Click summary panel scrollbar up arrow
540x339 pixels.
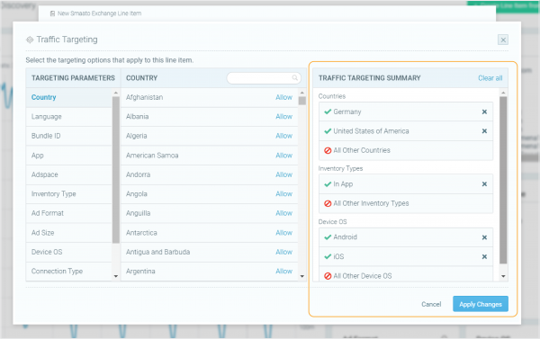click(503, 93)
